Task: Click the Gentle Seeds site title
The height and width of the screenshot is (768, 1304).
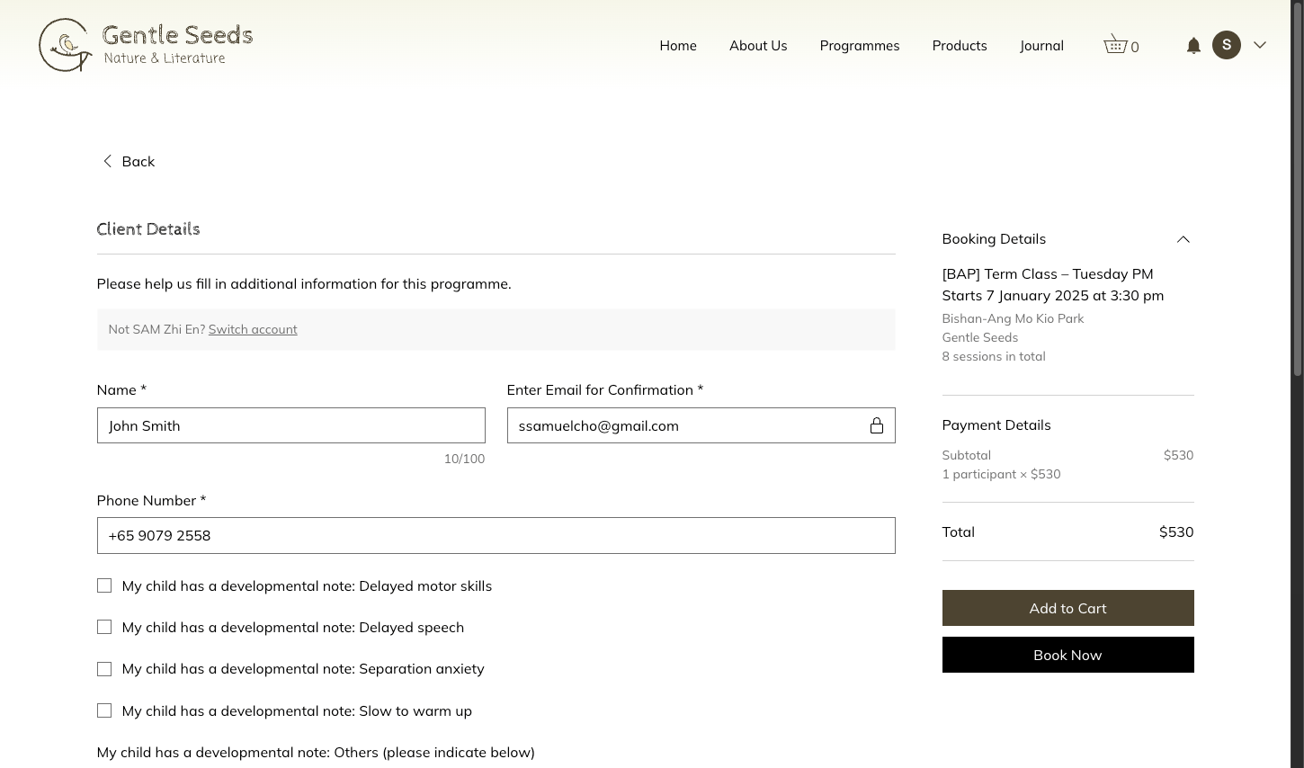Action: [x=177, y=35]
